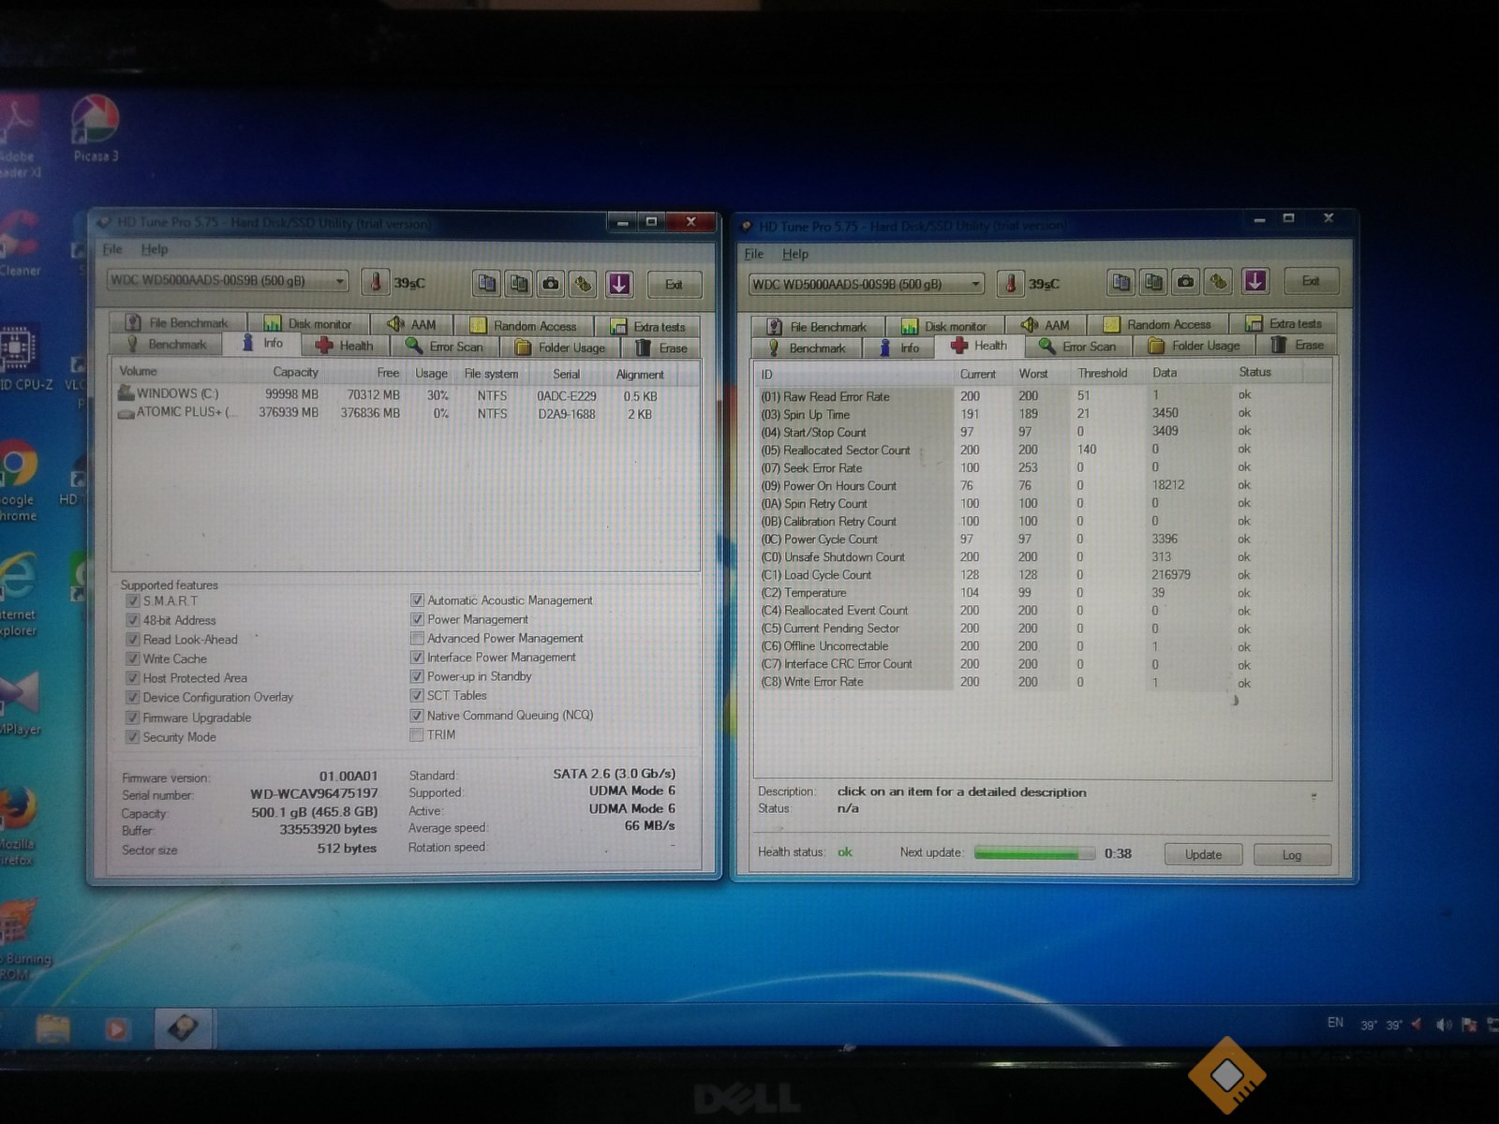This screenshot has height=1124, width=1499.
Task: Select the ATOMIC PLUS+ volume row
Action: pos(406,413)
